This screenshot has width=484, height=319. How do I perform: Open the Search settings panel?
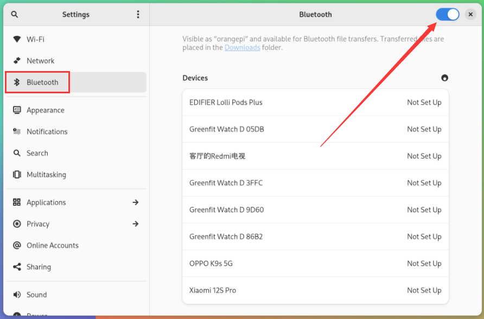point(77,153)
